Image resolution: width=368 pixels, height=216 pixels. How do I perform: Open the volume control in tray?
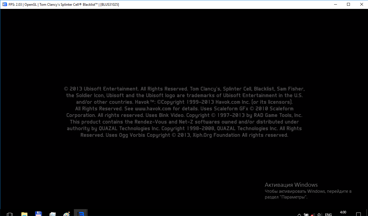319,214
